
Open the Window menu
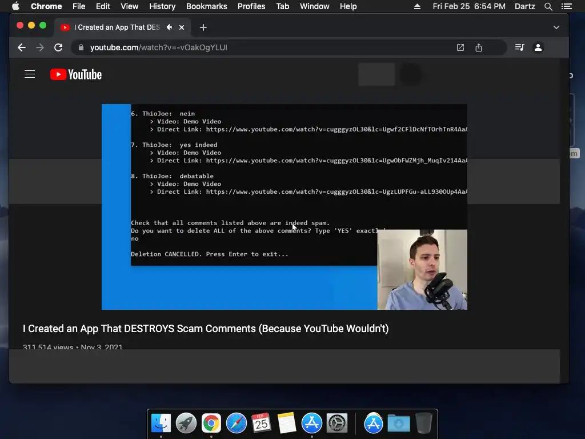click(x=315, y=6)
